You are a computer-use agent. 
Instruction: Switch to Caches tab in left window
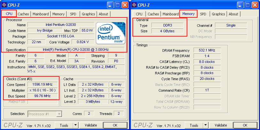tap(23, 14)
